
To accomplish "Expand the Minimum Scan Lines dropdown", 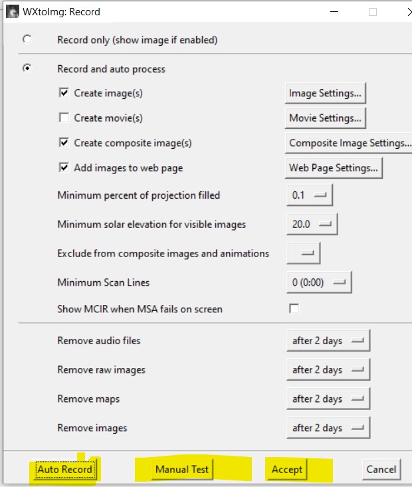I will pyautogui.click(x=319, y=282).
